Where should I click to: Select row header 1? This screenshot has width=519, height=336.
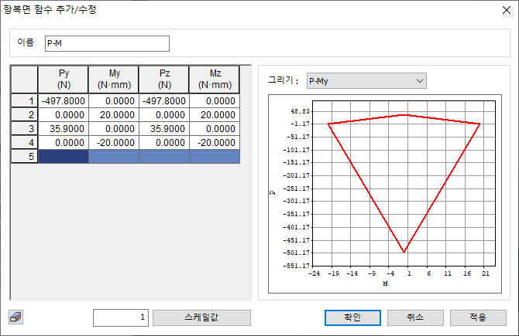[x=25, y=100]
